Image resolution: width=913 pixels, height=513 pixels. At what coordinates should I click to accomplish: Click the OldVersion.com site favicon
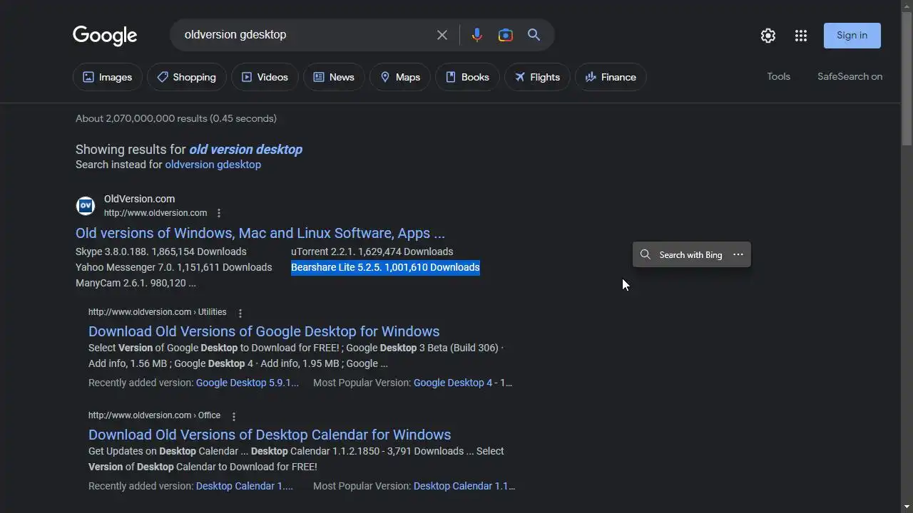click(86, 206)
